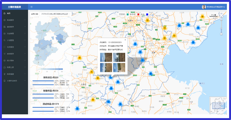The image size is (231, 120).
Task: Collapse sidebar with the hamburger menu icon
Action: coord(32,7)
